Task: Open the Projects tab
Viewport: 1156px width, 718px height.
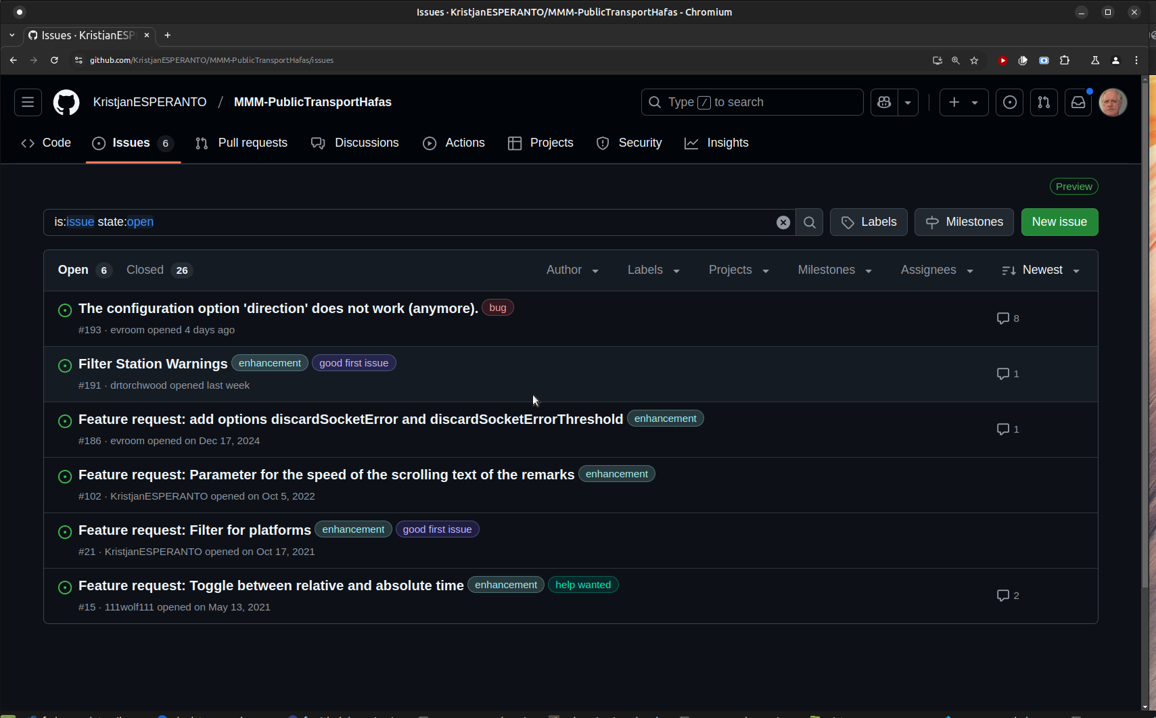Action: coord(540,143)
